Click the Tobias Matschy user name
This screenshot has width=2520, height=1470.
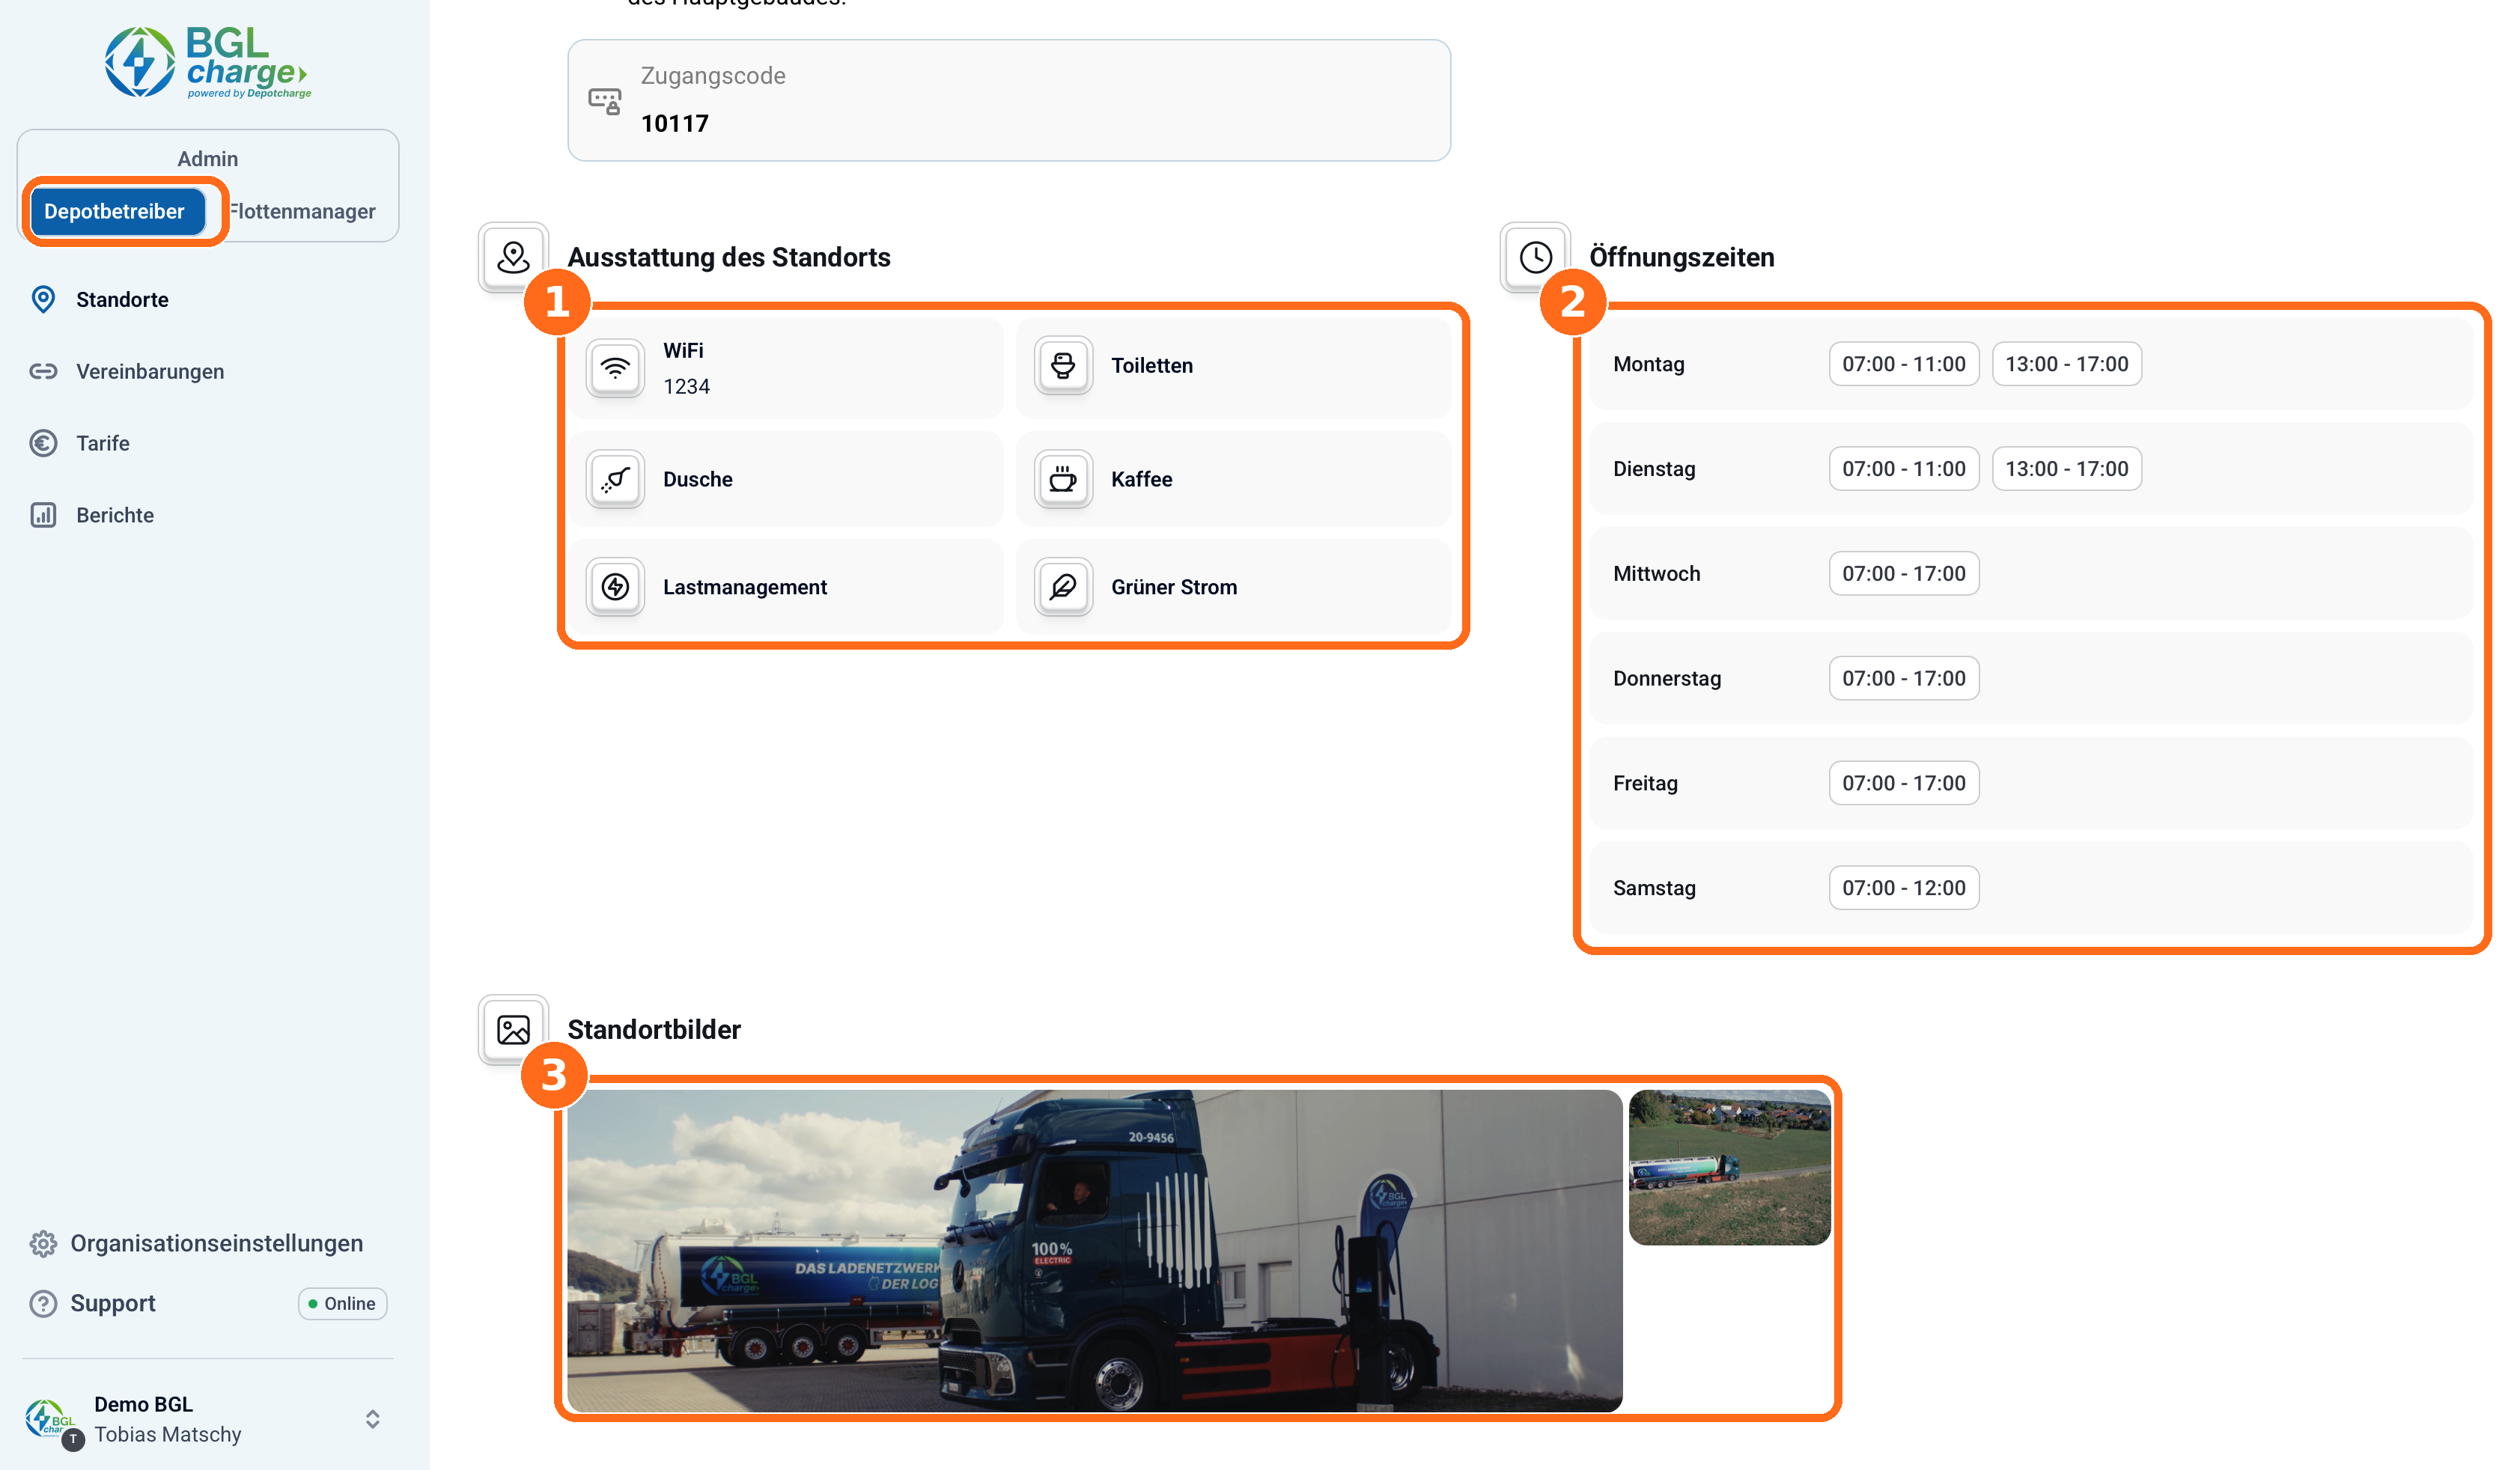[168, 1434]
